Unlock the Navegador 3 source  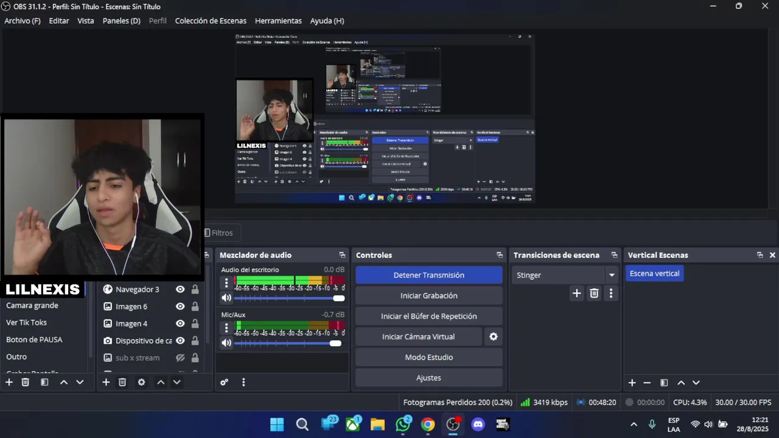pos(195,290)
